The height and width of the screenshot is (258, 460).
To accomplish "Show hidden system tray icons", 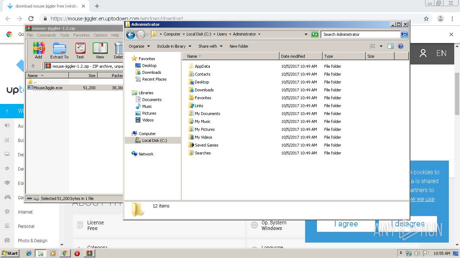I will point(401,253).
